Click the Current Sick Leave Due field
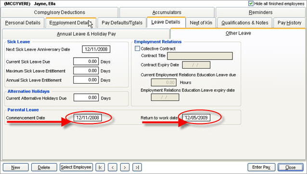This screenshot has width=307, height=174. (x=86, y=62)
